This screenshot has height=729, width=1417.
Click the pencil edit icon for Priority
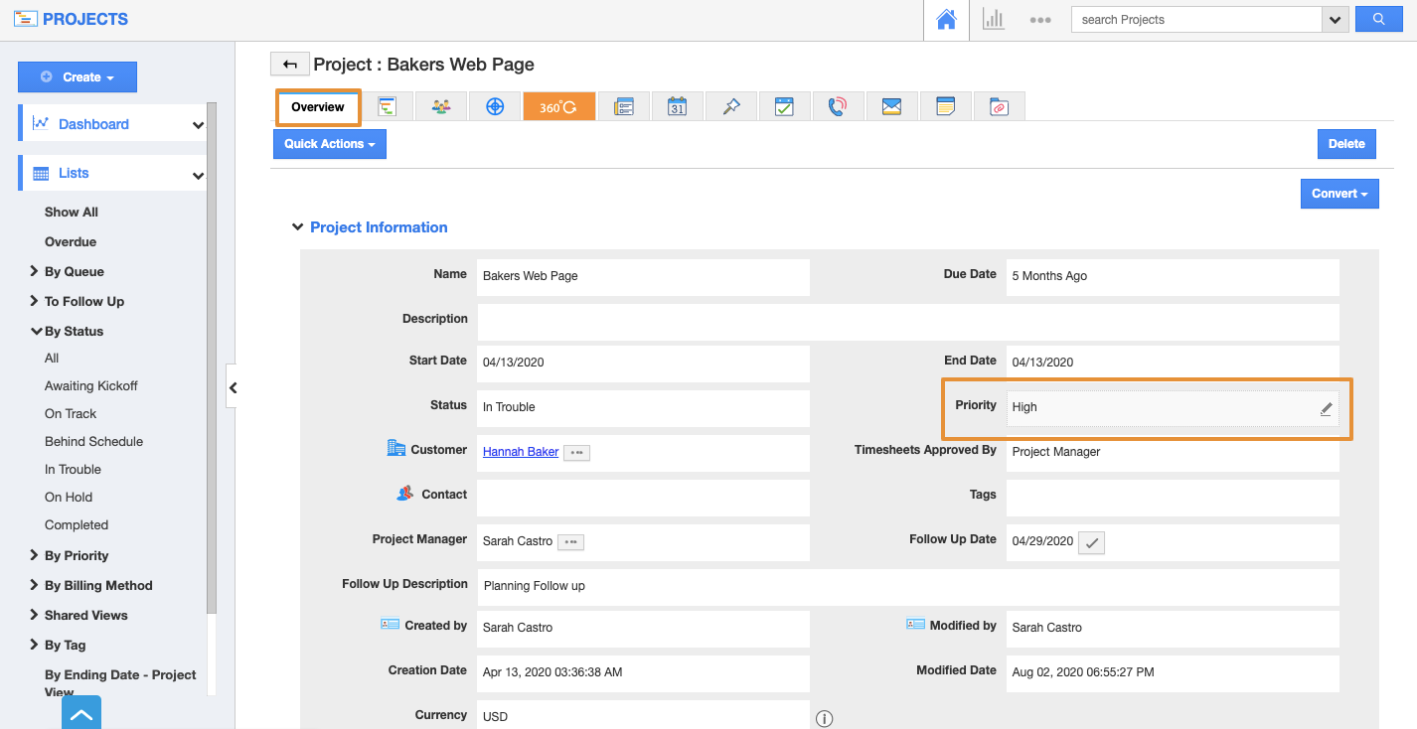coord(1326,408)
